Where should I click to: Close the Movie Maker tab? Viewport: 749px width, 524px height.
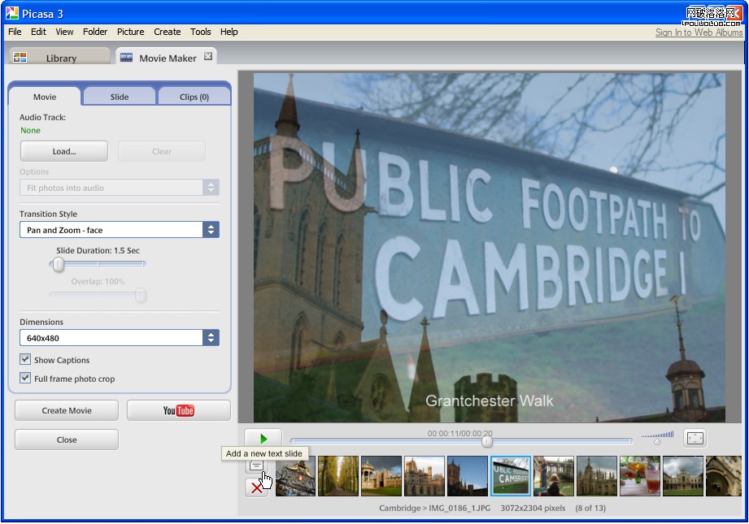208,57
